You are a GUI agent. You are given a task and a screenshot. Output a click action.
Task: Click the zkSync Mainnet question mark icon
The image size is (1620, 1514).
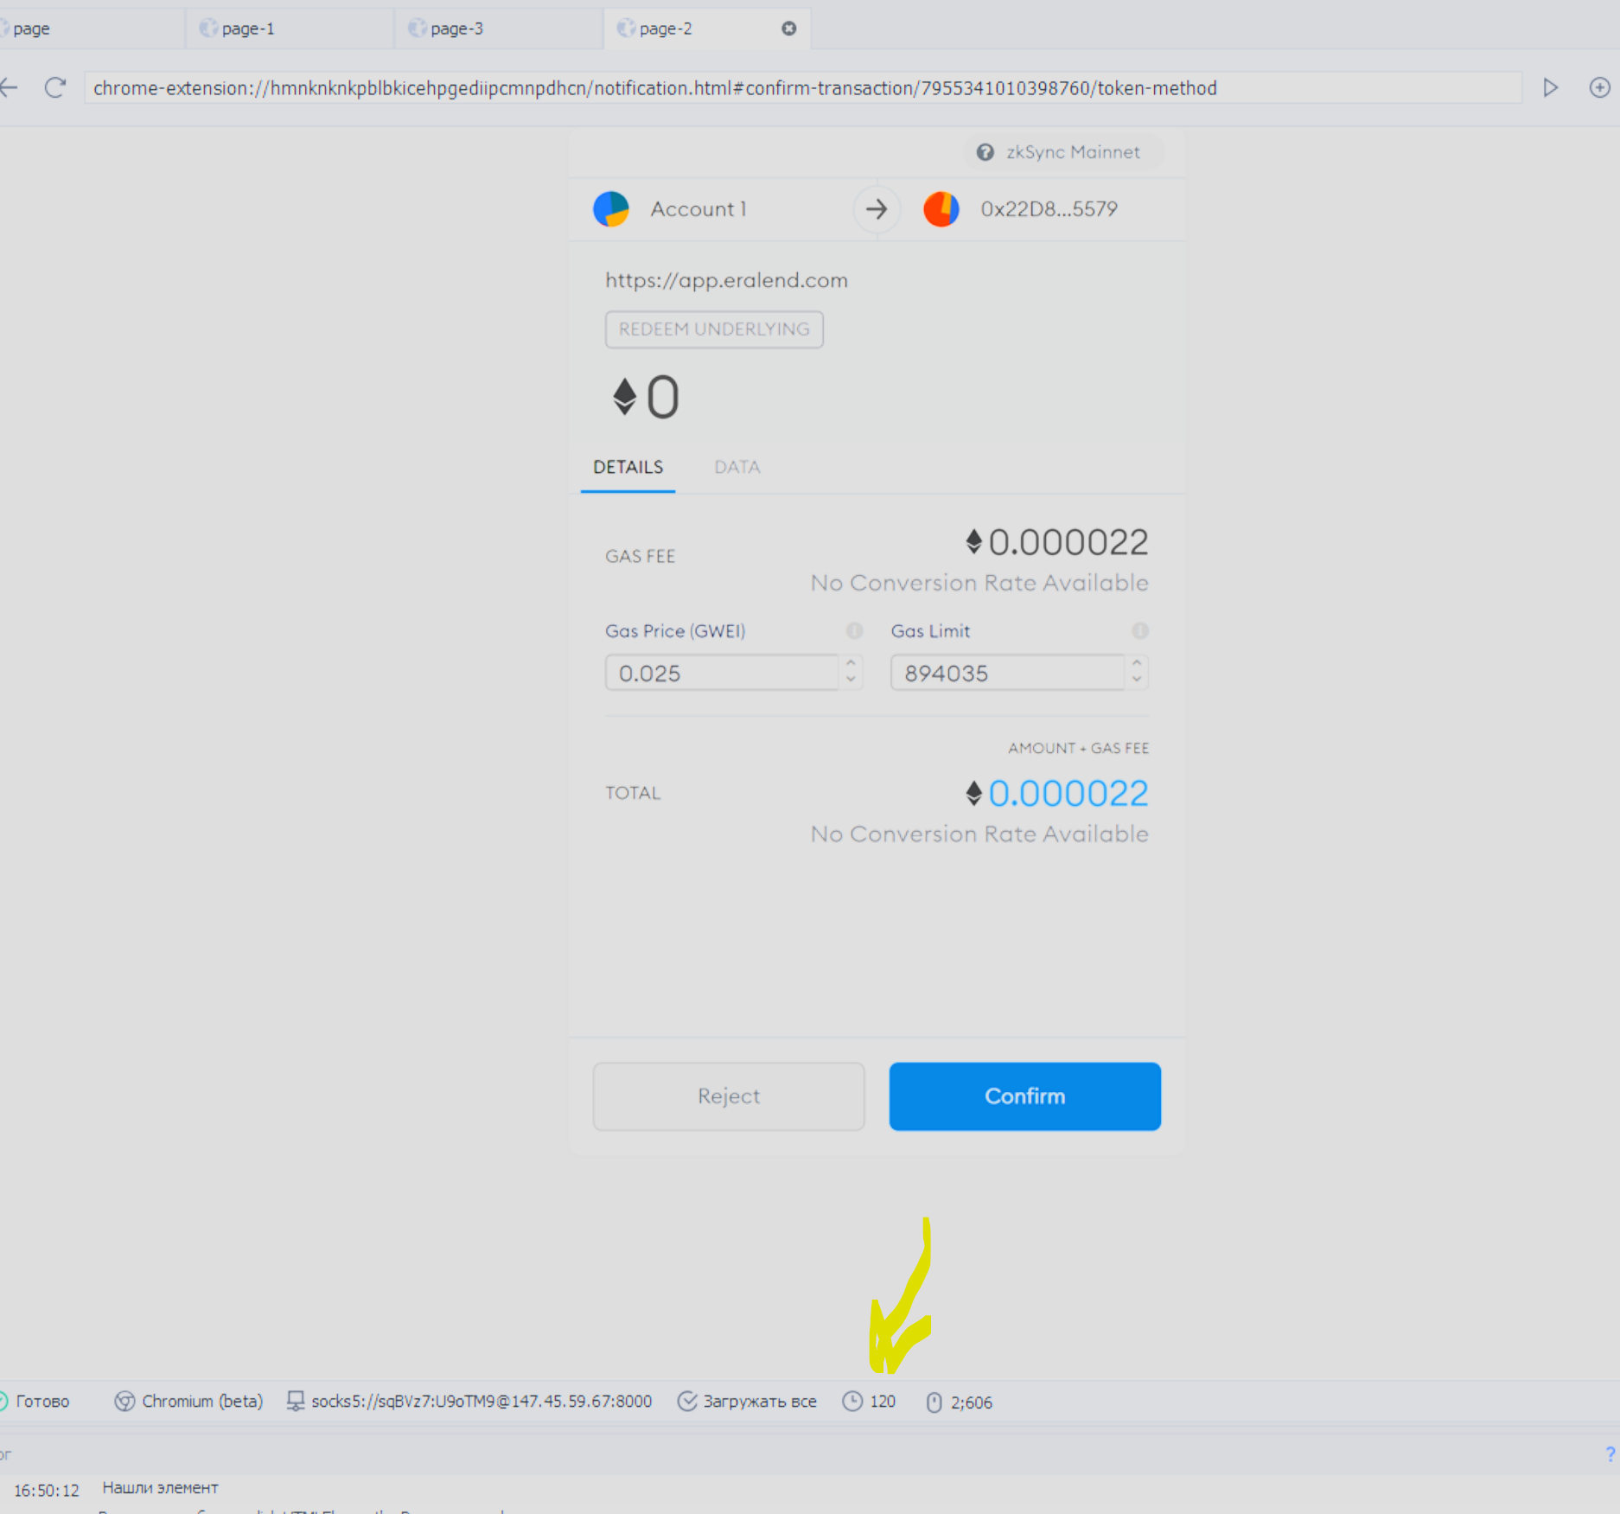point(985,152)
